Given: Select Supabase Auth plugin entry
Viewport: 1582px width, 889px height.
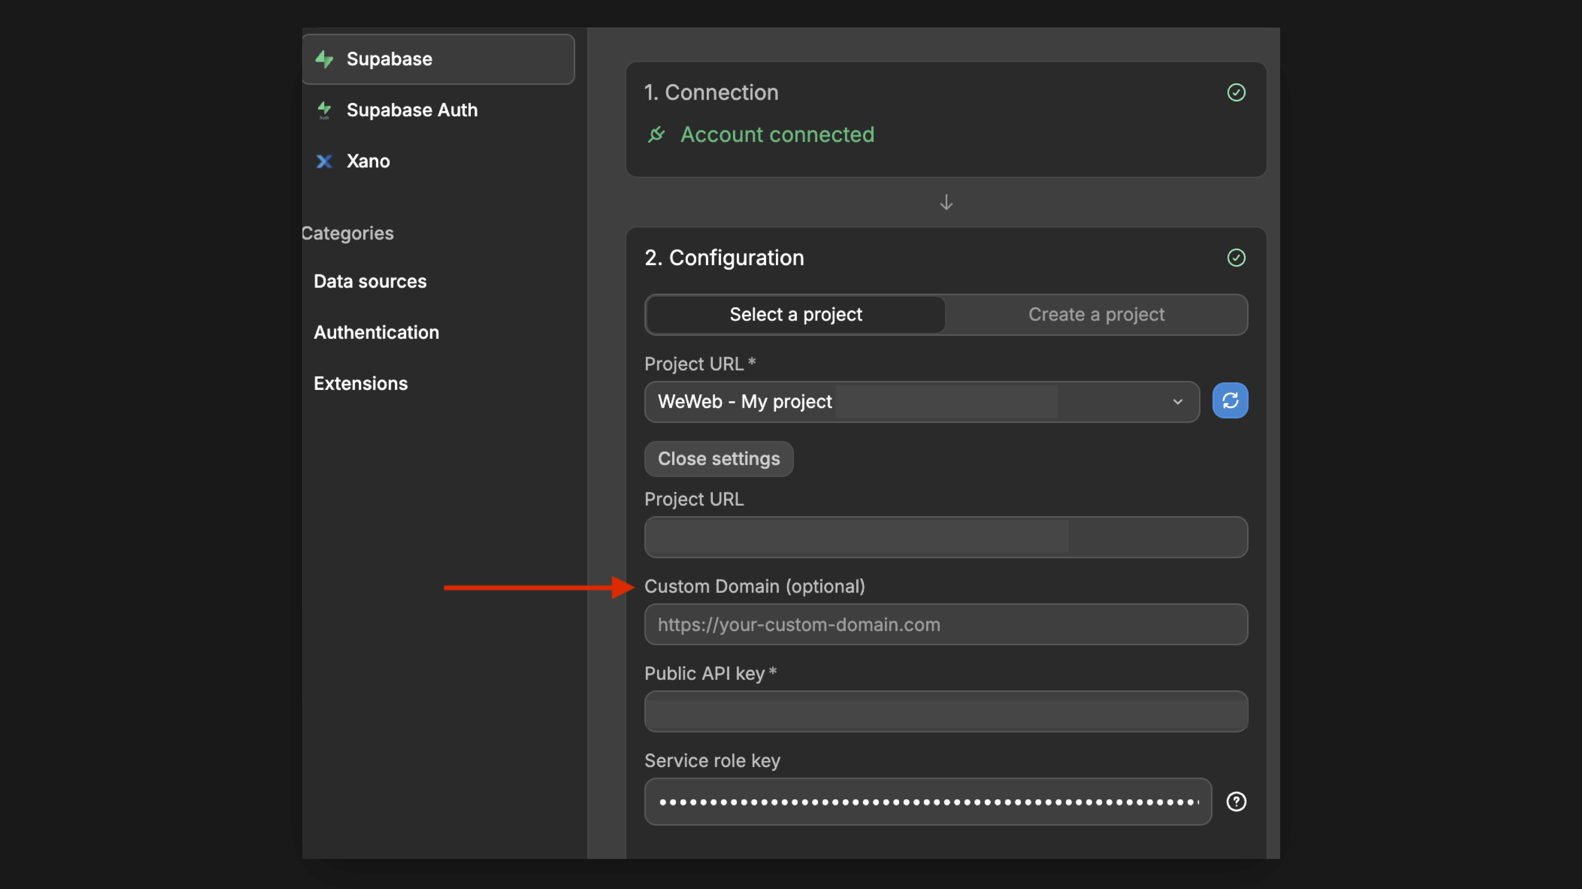Looking at the screenshot, I should (x=438, y=110).
